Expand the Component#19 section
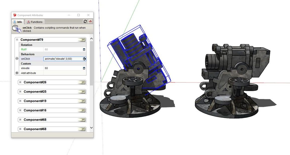This screenshot has height=155, width=290. 20,101
